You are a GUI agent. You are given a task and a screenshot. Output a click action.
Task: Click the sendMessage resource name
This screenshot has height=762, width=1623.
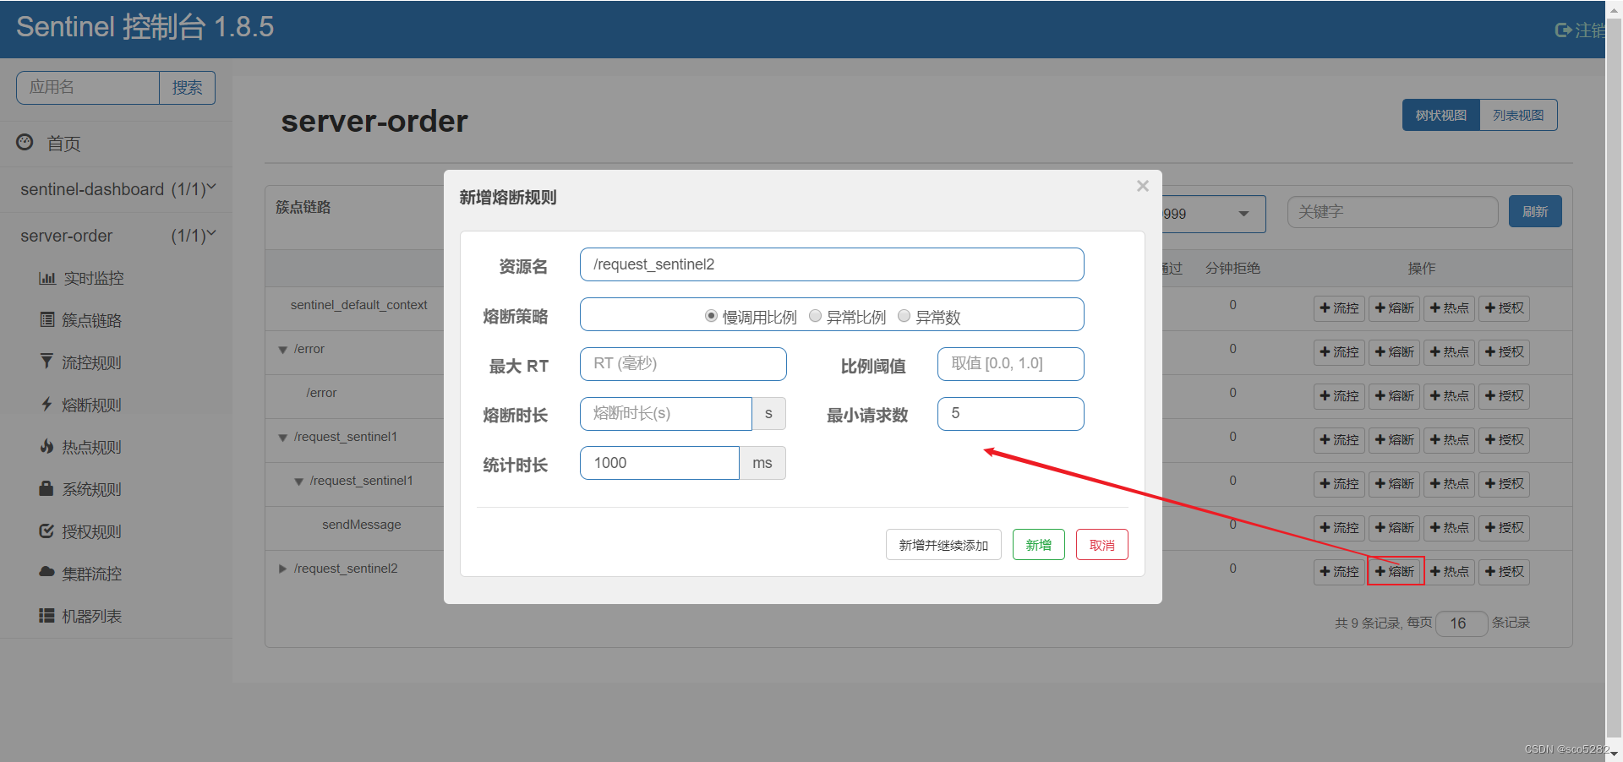tap(362, 525)
